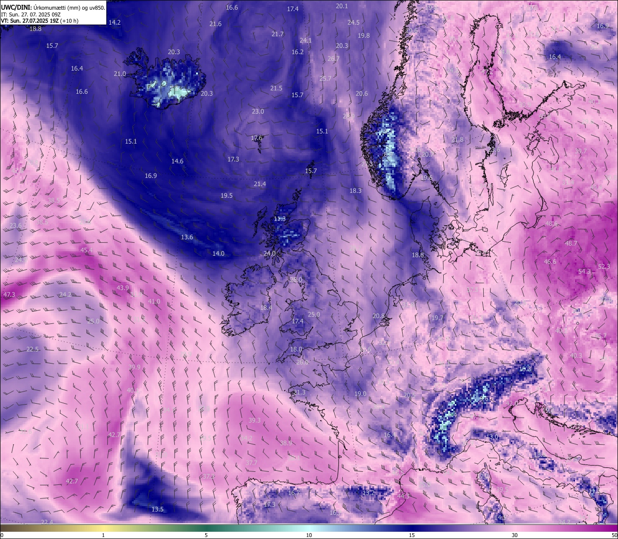Click the 13.2 value over the Pyrenees
Image resolution: width=618 pixels, height=539 pixels.
[x=368, y=493]
